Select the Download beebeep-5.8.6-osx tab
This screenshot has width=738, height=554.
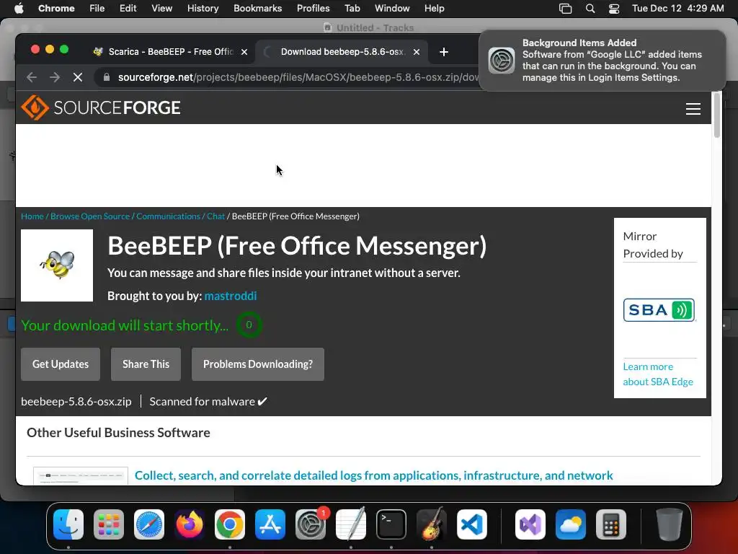point(342,52)
